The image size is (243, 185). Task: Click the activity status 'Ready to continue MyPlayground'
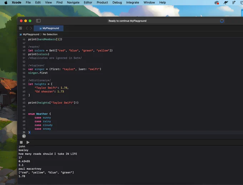[127, 21]
